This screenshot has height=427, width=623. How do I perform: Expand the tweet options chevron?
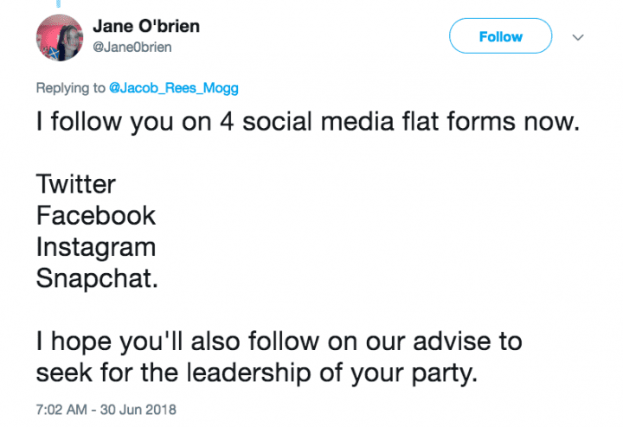click(578, 37)
